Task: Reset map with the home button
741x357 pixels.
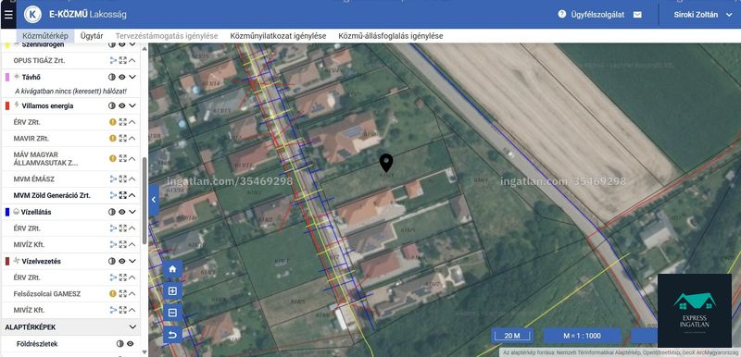Action: click(x=172, y=269)
